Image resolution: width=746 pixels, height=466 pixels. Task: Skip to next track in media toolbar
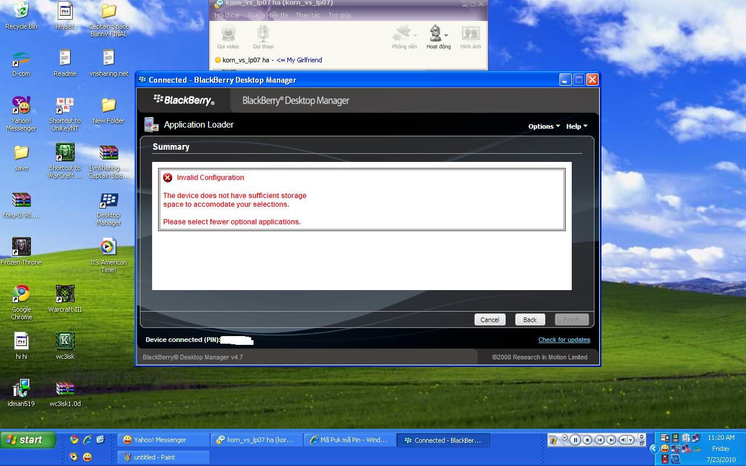click(611, 440)
